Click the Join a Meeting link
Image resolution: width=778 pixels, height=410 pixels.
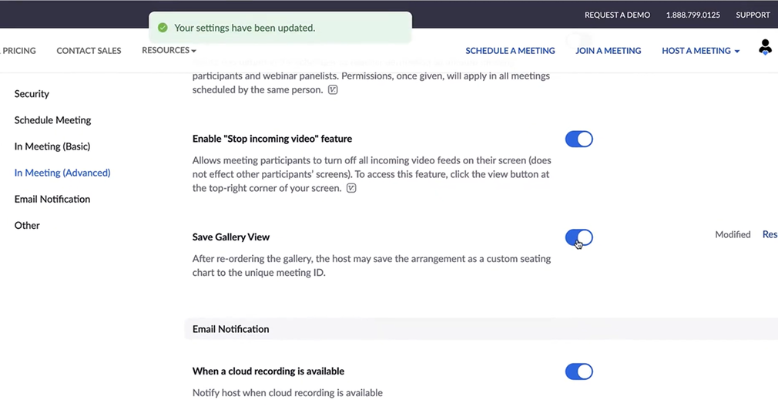608,51
